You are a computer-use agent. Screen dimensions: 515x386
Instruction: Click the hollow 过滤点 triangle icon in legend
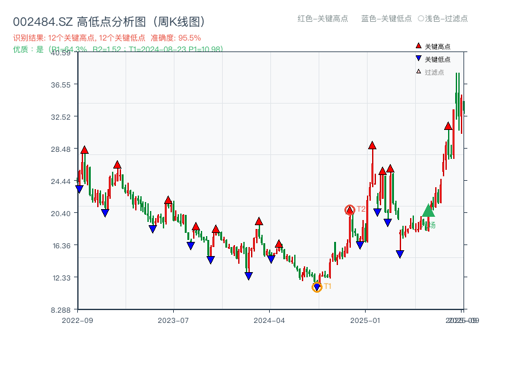pos(418,72)
